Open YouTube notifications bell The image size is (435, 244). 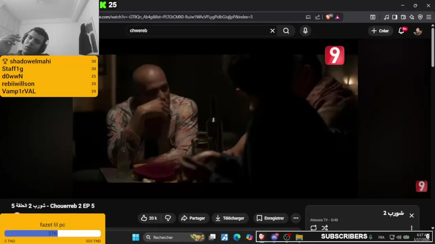(401, 31)
